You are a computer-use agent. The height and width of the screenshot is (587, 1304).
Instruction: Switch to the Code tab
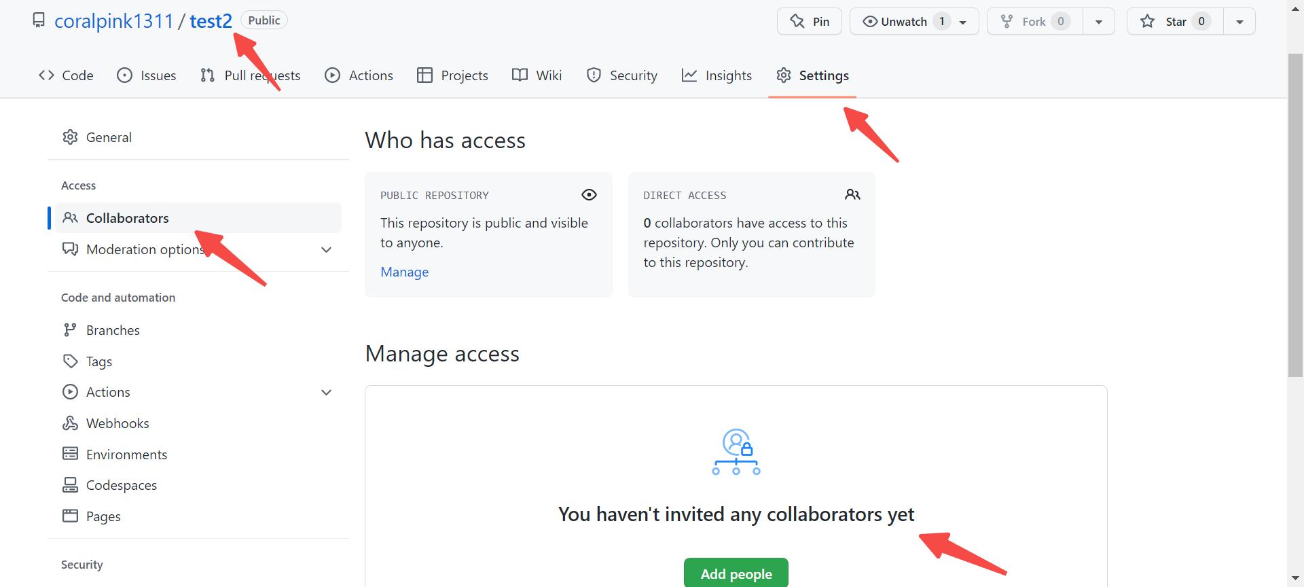tap(66, 75)
